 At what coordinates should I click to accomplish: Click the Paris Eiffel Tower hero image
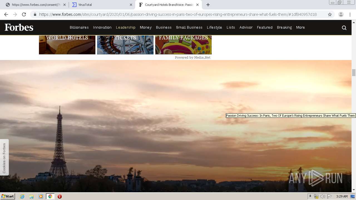[176, 126]
